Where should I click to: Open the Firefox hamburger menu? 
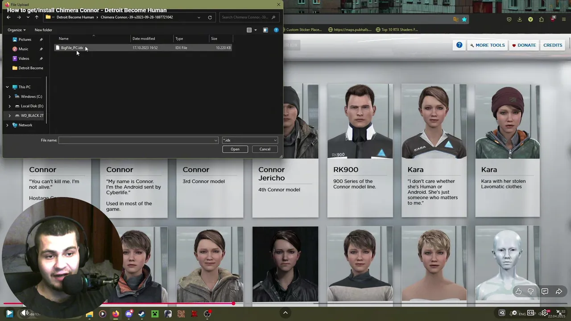pyautogui.click(x=564, y=19)
